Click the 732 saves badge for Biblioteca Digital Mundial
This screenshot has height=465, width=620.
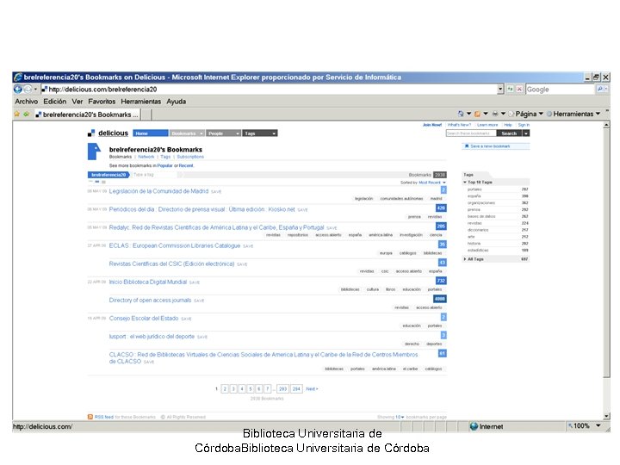click(x=441, y=281)
